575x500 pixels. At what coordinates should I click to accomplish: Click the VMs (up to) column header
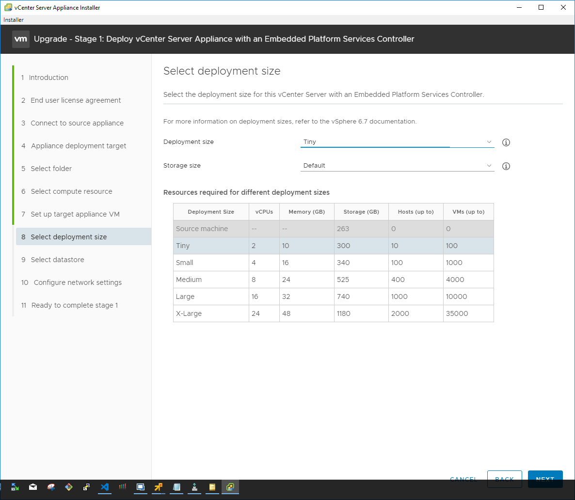click(468, 212)
